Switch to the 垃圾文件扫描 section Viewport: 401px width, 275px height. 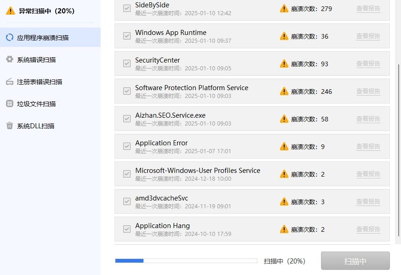click(x=36, y=104)
